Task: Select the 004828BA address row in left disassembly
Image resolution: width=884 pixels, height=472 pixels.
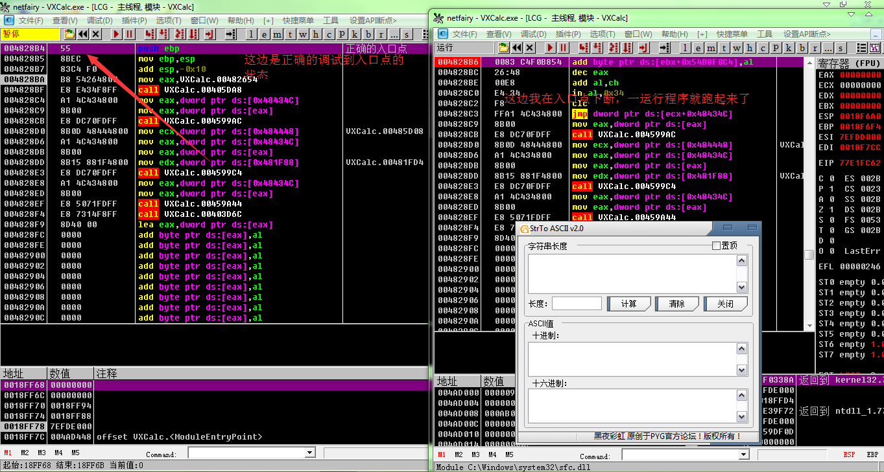Action: pos(24,80)
